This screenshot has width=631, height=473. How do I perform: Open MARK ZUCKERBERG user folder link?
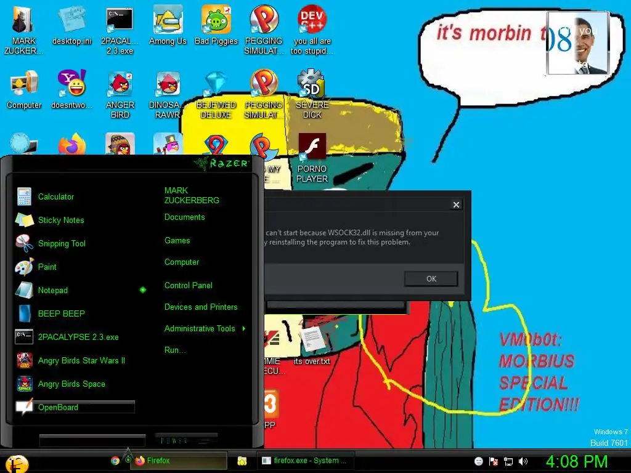192,195
